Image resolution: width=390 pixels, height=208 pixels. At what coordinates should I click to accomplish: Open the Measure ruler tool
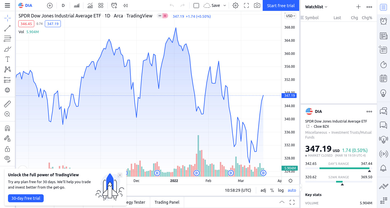pyautogui.click(x=7, y=104)
